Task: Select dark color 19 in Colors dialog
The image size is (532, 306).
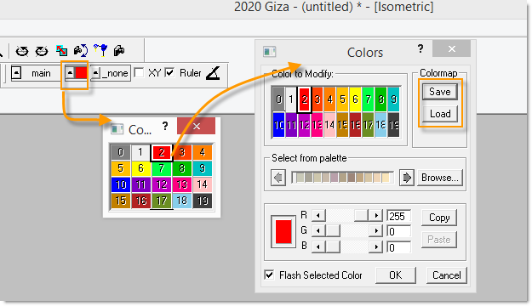Action: tap(393, 125)
